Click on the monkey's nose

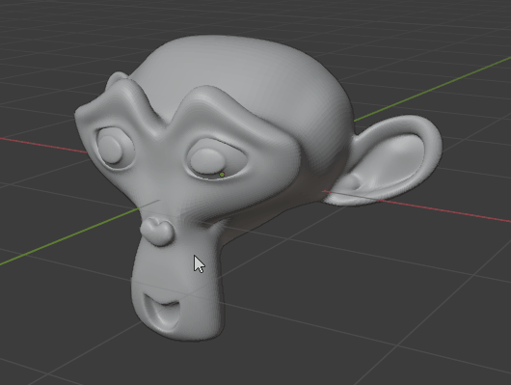157,232
